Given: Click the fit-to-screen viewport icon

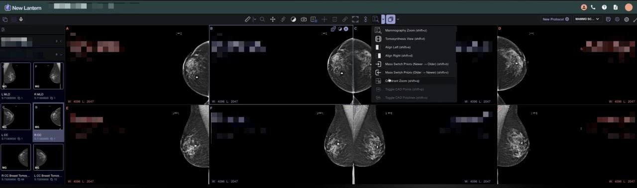Looking at the screenshot, I should pyautogui.click(x=355, y=19).
